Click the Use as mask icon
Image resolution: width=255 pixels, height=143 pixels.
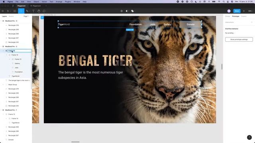[127, 11]
